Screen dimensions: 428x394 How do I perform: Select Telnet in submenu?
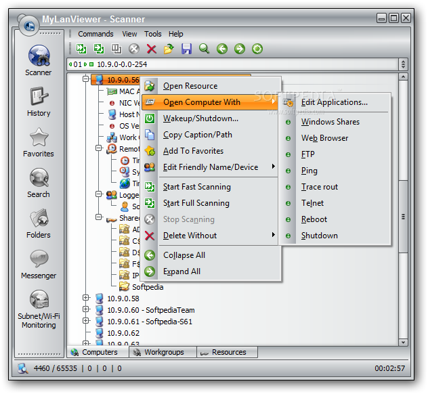pos(335,203)
